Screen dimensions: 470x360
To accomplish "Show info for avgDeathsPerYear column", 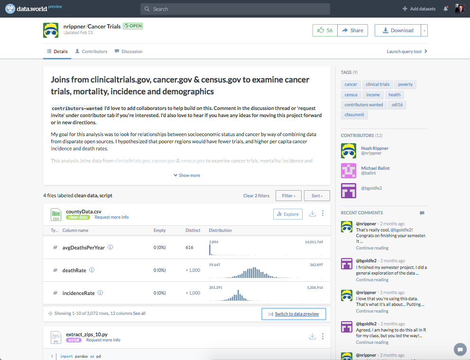I will (x=111, y=247).
